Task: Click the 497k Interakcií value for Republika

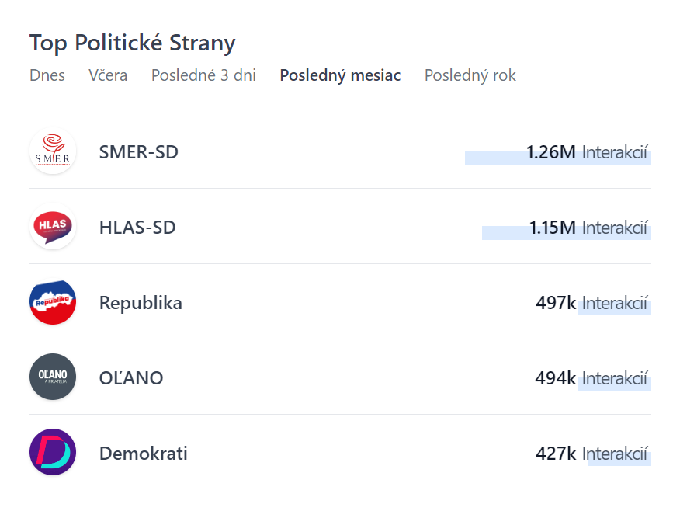Action: tap(592, 303)
